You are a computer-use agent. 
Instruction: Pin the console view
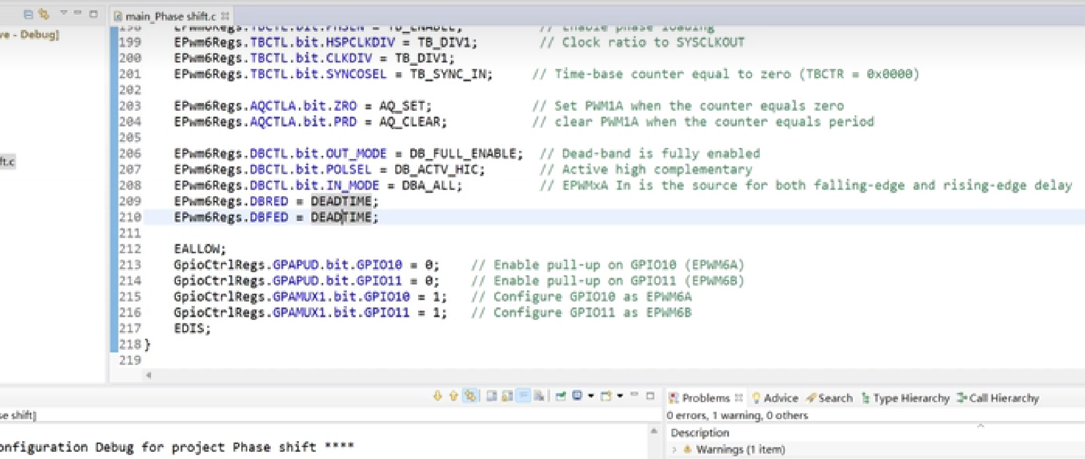pos(560,396)
